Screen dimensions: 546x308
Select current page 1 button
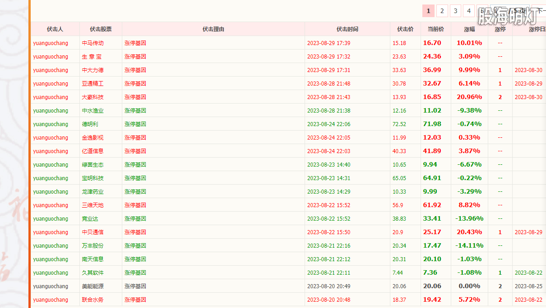tap(428, 11)
